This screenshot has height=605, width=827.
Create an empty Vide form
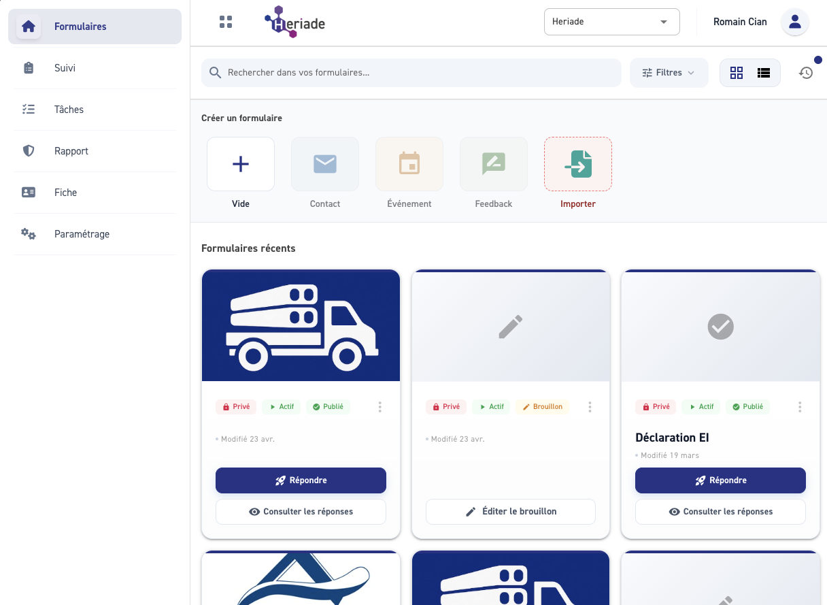[241, 164]
